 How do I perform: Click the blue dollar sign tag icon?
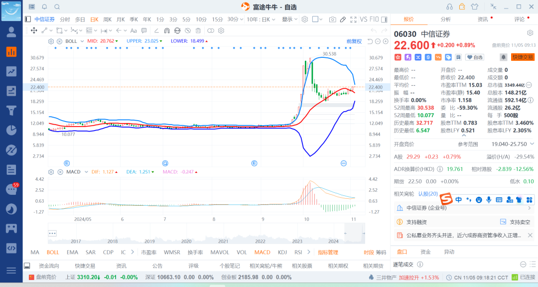(x=428, y=57)
